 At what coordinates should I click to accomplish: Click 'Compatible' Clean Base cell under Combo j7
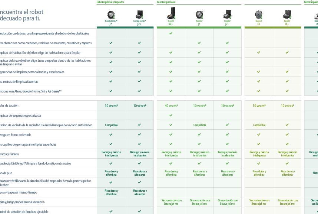click(x=111, y=125)
